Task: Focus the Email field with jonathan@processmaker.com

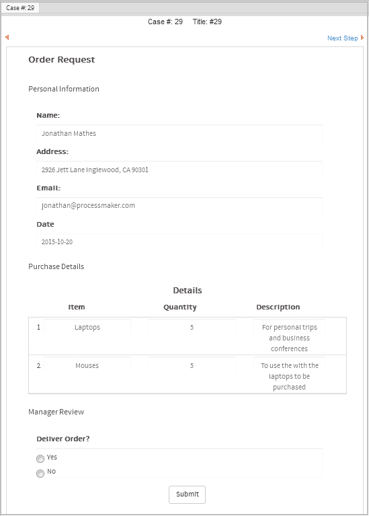Action: tap(179, 206)
